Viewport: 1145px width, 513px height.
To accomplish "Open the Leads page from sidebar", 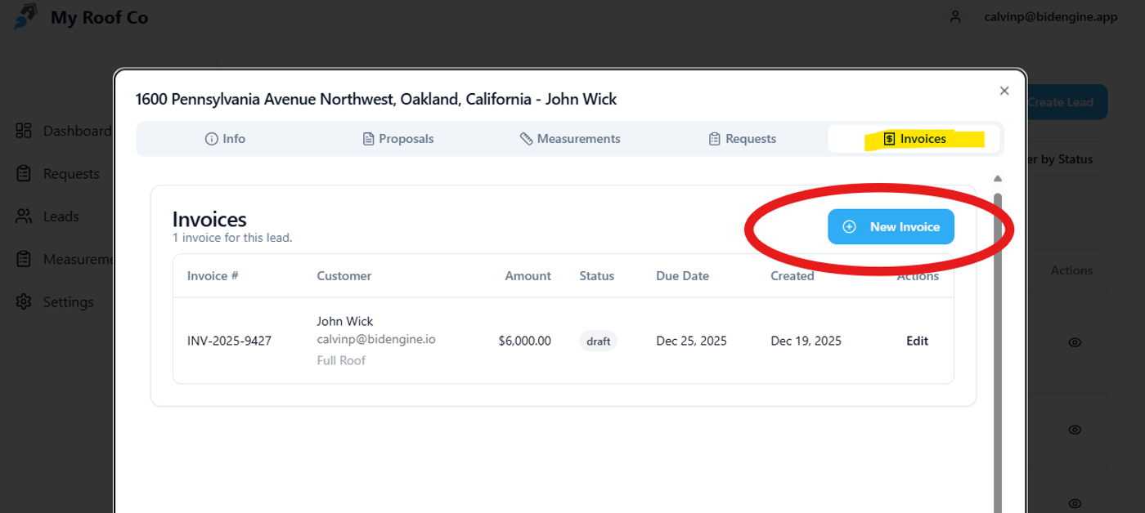I will 61,216.
